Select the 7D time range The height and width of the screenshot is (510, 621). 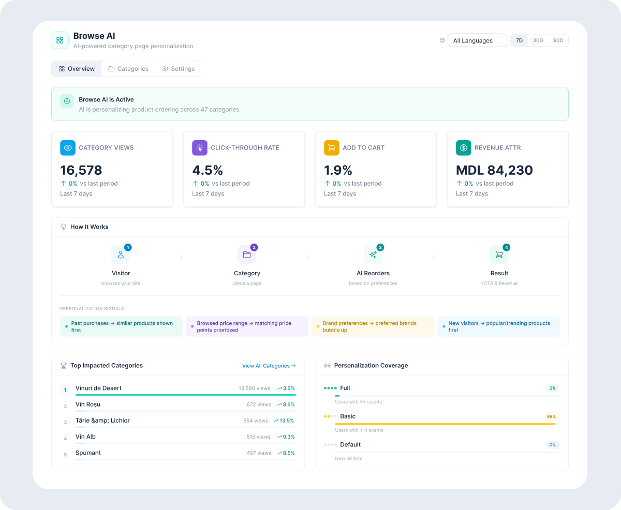pos(519,40)
